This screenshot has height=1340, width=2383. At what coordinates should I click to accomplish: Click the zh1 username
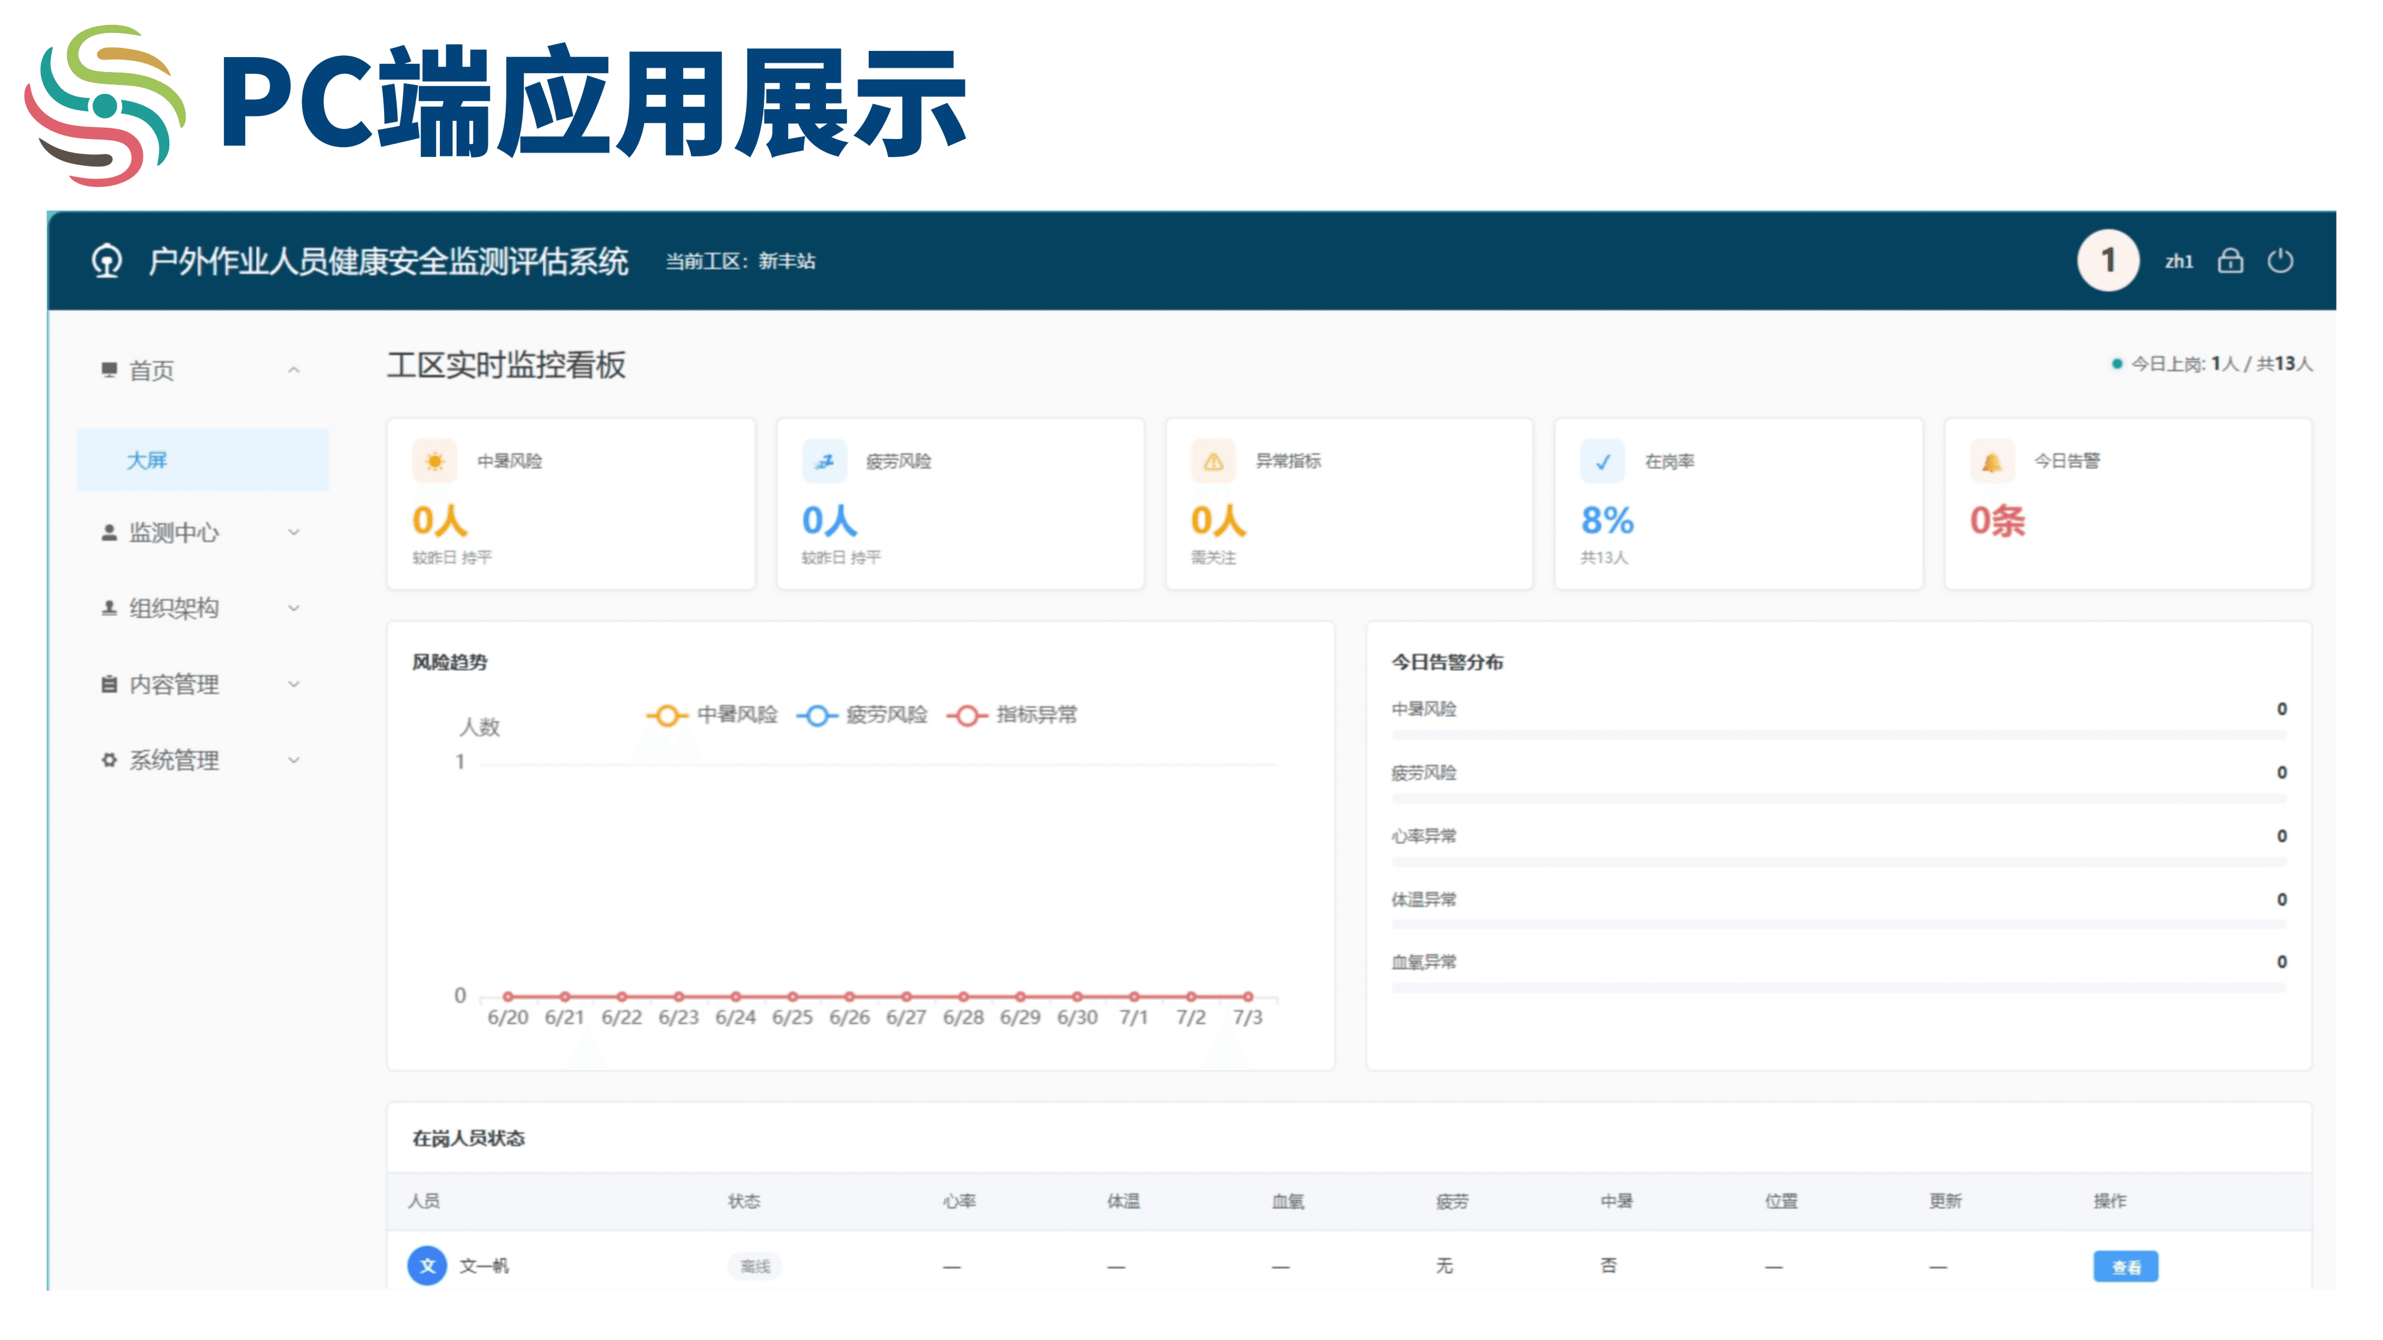pos(2179,262)
